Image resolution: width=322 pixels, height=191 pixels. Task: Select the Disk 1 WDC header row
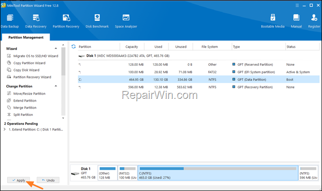(199, 56)
